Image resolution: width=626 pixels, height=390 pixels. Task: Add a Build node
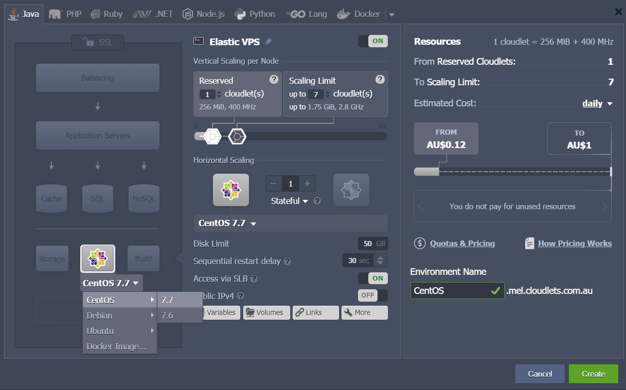click(x=144, y=258)
